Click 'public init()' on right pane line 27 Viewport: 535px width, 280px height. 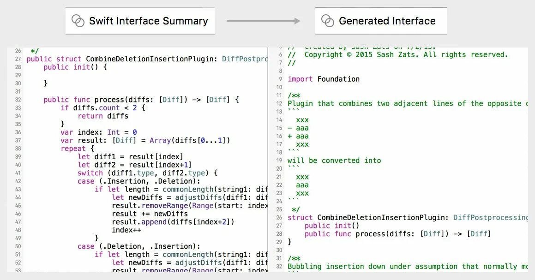click(x=331, y=226)
